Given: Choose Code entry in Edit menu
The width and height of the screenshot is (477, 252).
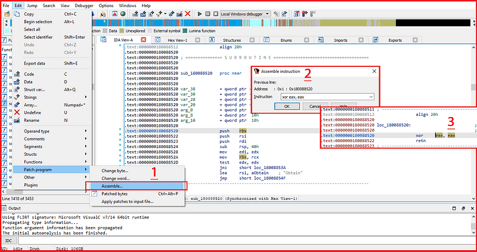Looking at the screenshot, I should (x=52, y=74).
